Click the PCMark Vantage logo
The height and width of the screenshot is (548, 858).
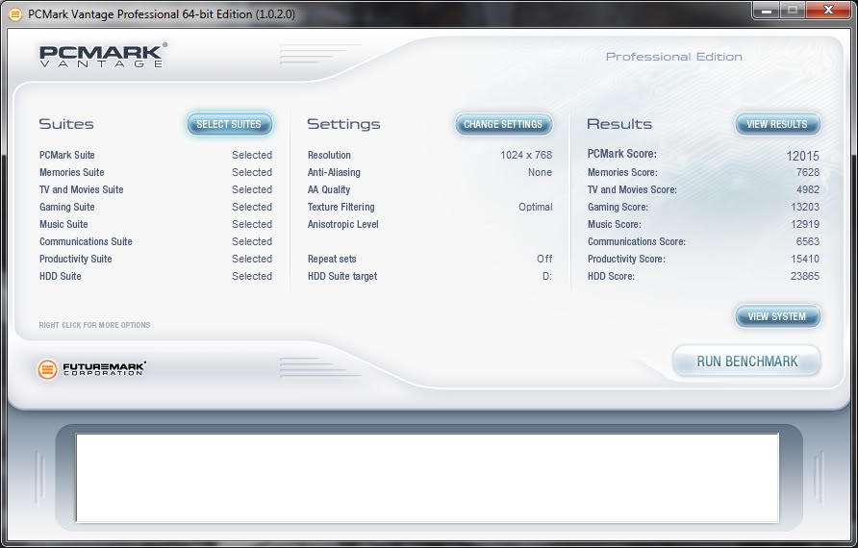(x=103, y=56)
